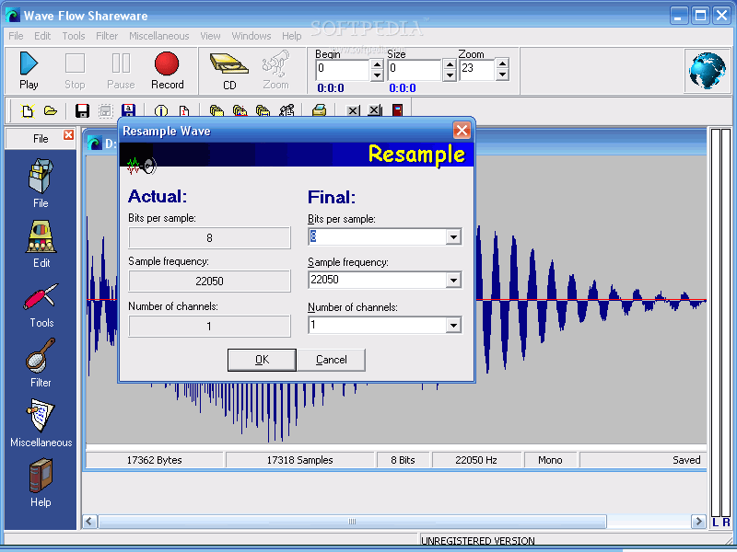This screenshot has width=737, height=552.
Task: Click the black floppy disk save icon
Action: click(x=82, y=110)
